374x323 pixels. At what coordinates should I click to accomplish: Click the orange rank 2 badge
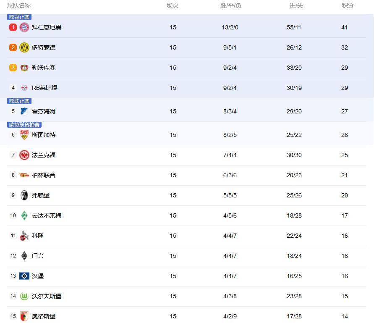tap(13, 47)
